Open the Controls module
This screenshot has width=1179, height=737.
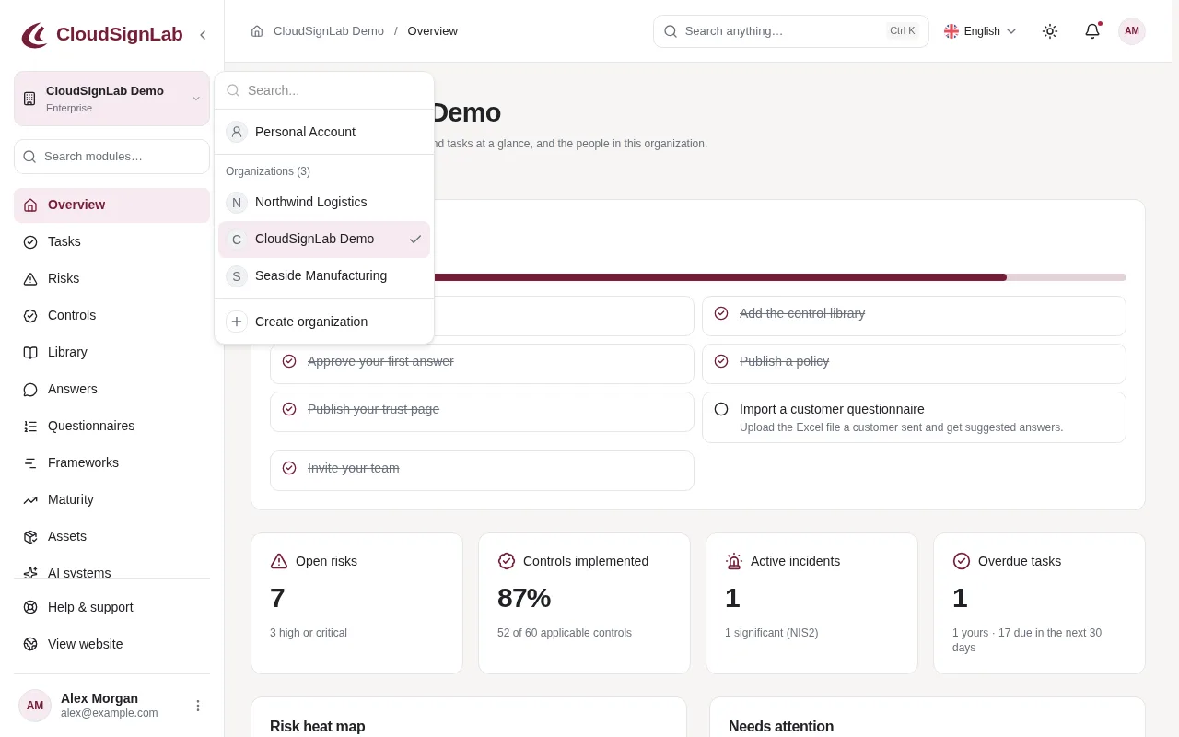coord(111,315)
